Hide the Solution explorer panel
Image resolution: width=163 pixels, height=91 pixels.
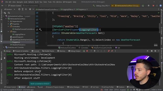(33, 9)
